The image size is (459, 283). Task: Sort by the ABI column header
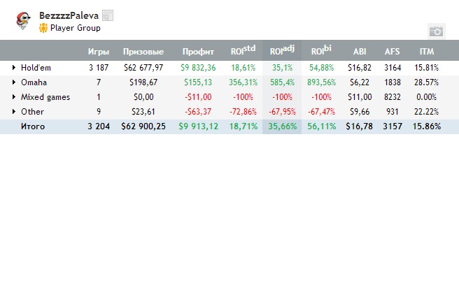[x=360, y=52]
